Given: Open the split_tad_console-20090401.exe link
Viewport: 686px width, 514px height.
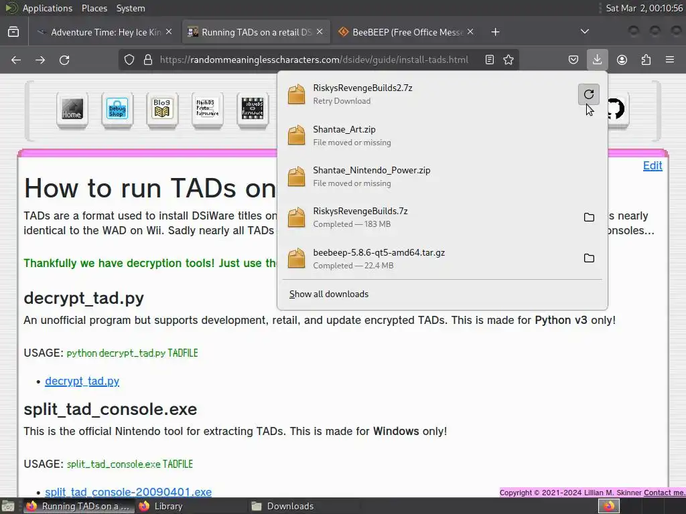Looking at the screenshot, I should [128, 492].
